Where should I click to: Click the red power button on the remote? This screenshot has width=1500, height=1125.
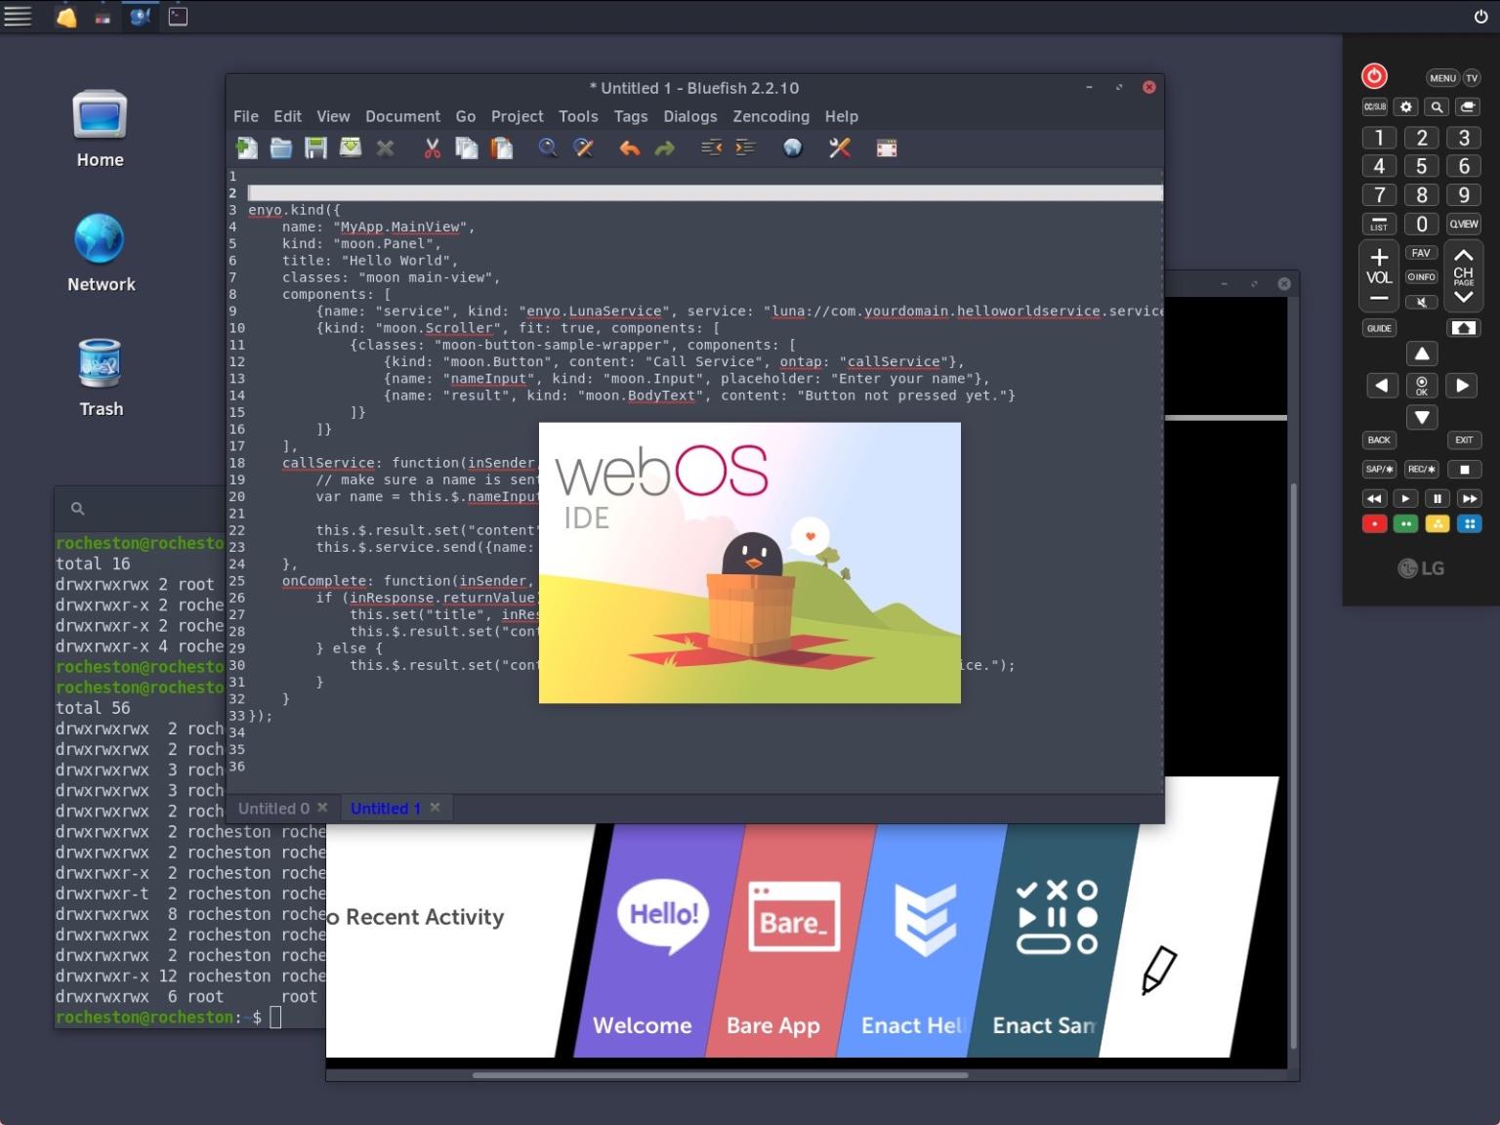pos(1374,76)
